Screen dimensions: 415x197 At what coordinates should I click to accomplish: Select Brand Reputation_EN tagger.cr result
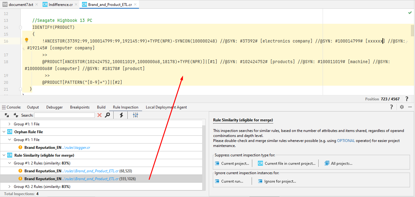tap(57, 148)
